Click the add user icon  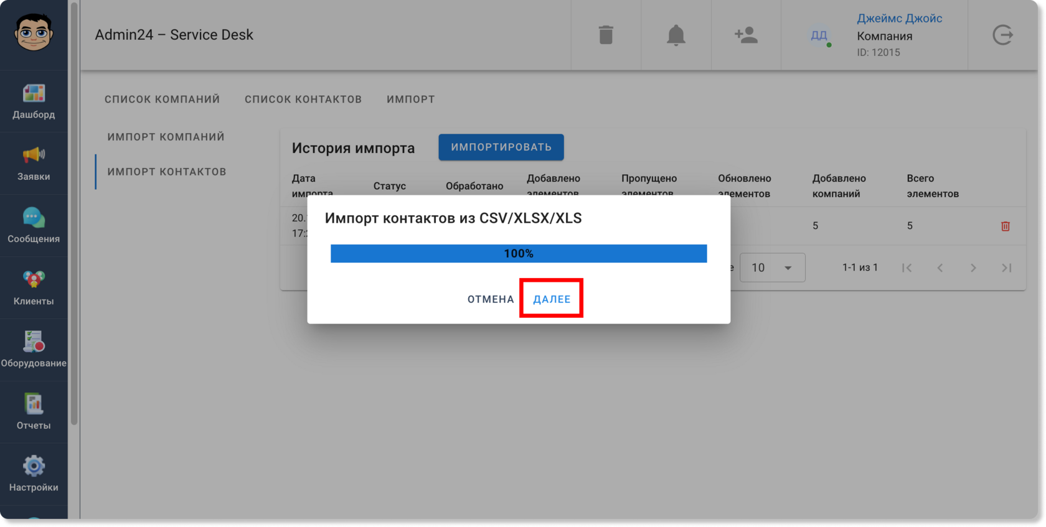pyautogui.click(x=746, y=35)
